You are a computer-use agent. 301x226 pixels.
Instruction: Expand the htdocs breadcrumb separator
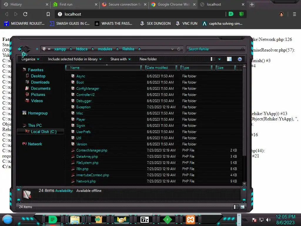point(93,49)
